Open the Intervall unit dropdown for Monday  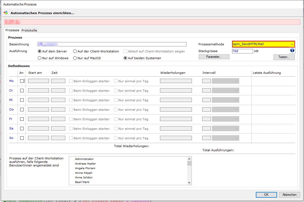(x=225, y=81)
